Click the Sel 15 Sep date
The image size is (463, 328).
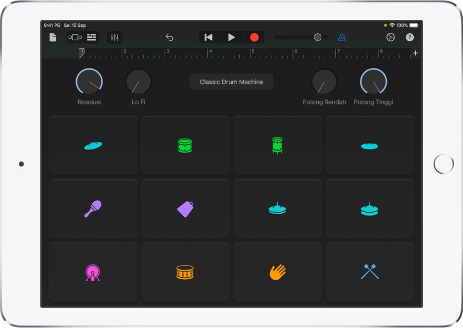coord(75,25)
